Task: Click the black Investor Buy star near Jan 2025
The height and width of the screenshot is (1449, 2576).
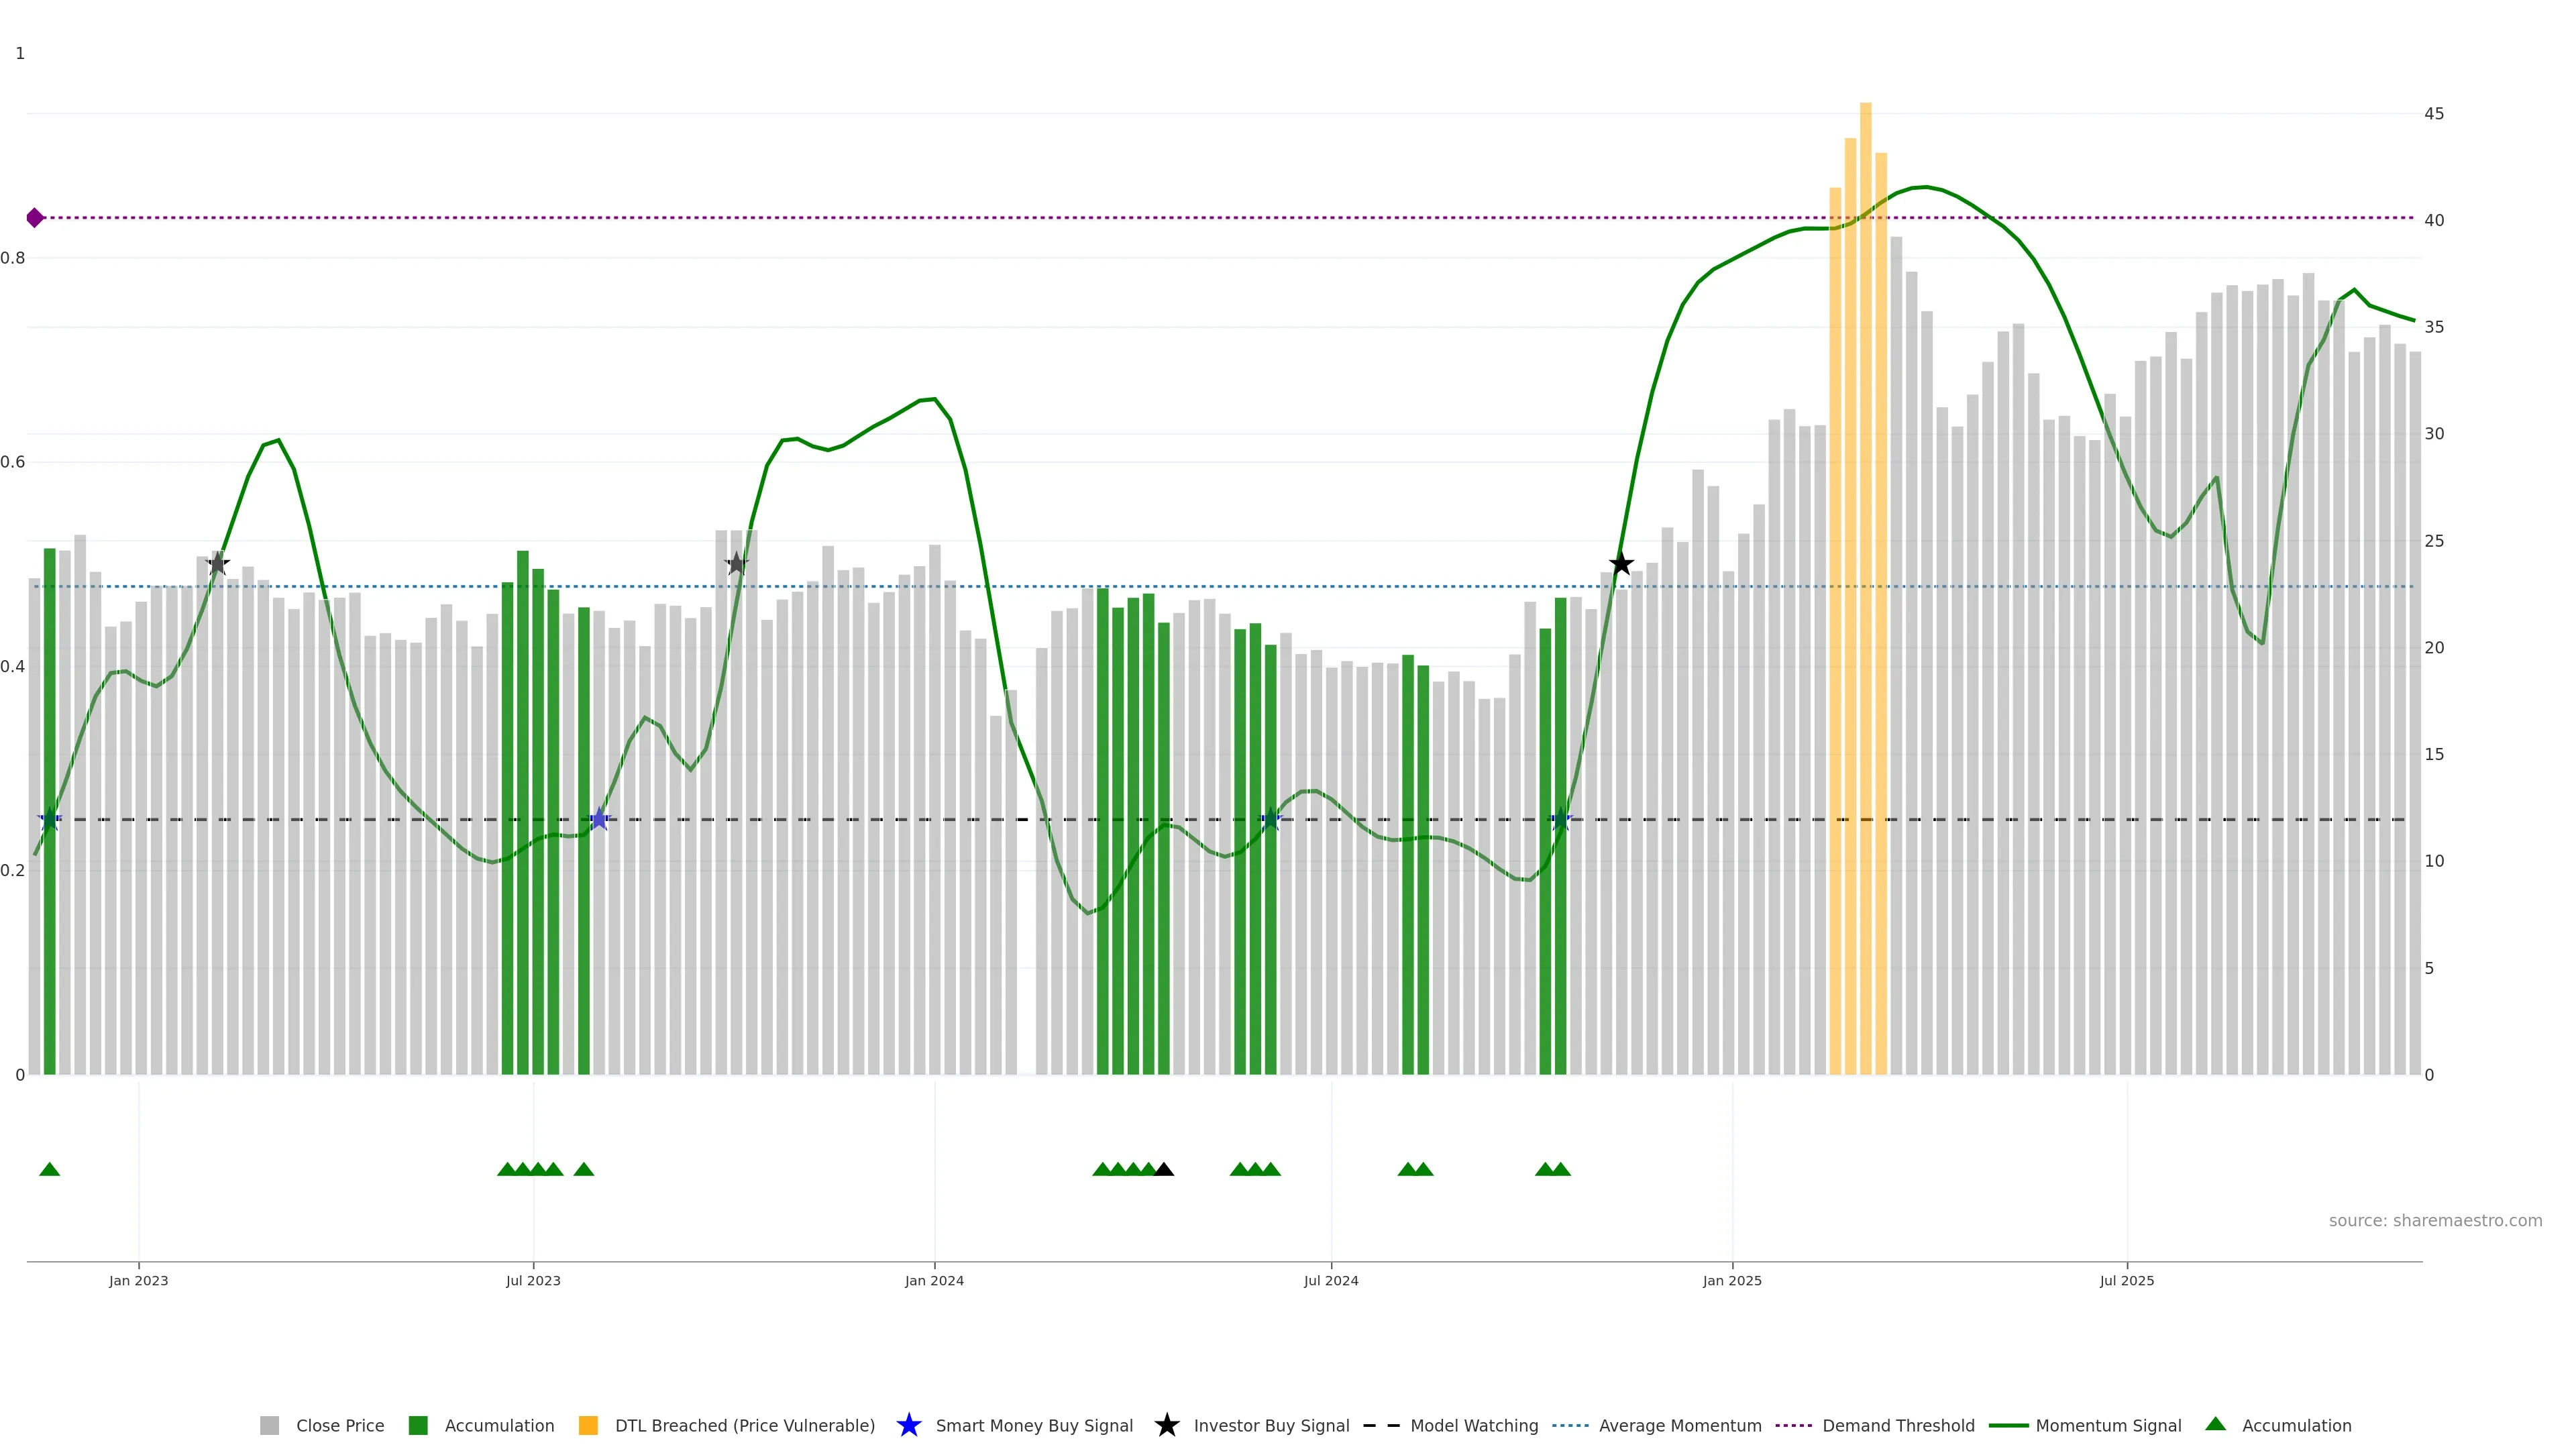Action: point(1621,564)
